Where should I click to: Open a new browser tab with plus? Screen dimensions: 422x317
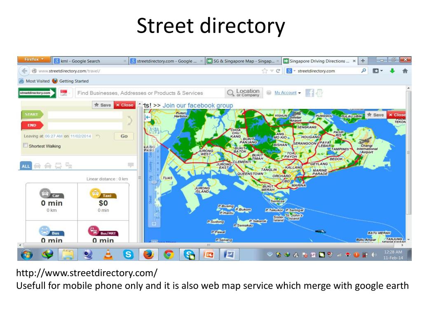[x=363, y=61]
